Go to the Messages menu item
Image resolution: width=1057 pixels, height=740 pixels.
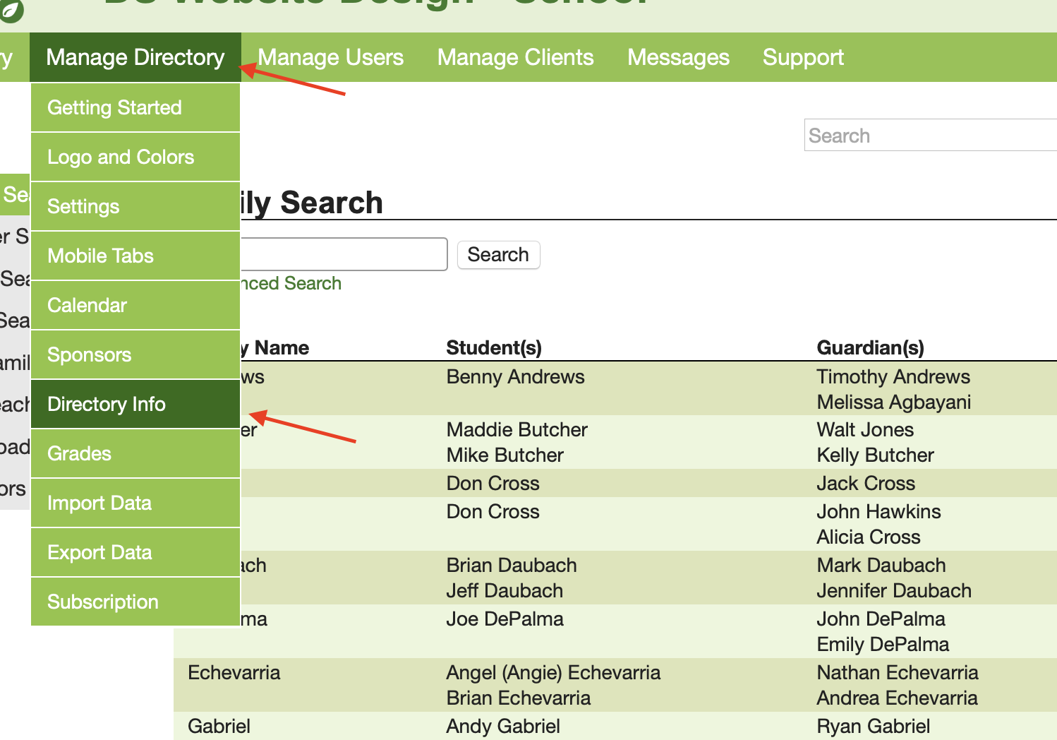tap(678, 57)
